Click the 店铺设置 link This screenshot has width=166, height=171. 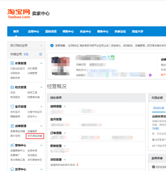point(81,64)
